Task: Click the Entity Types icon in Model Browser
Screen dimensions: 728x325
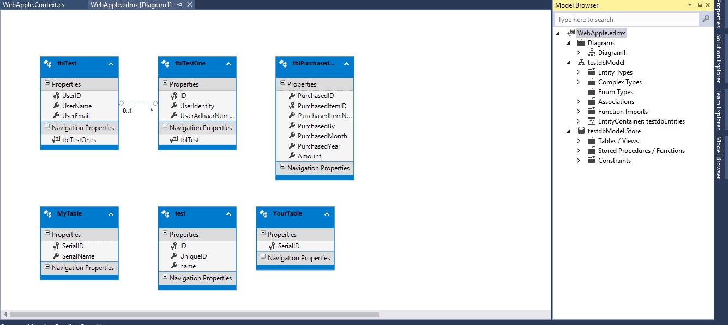Action: pos(592,72)
